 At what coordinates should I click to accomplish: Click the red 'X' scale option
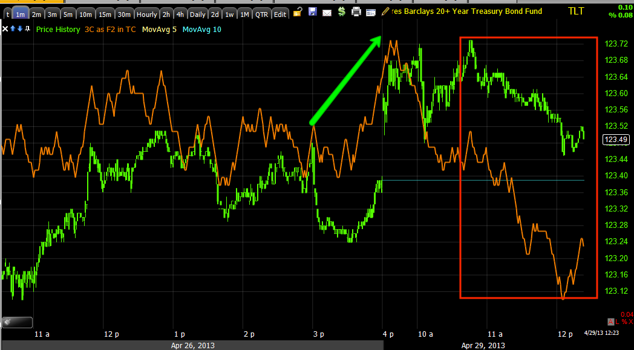pyautogui.click(x=630, y=322)
